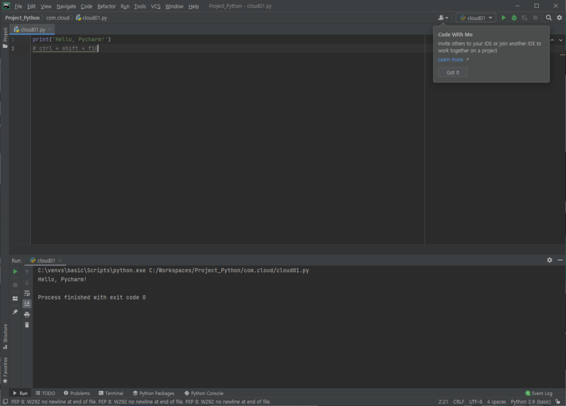Toggle tool window bars corner icon
The width and height of the screenshot is (566, 406).
[5, 402]
